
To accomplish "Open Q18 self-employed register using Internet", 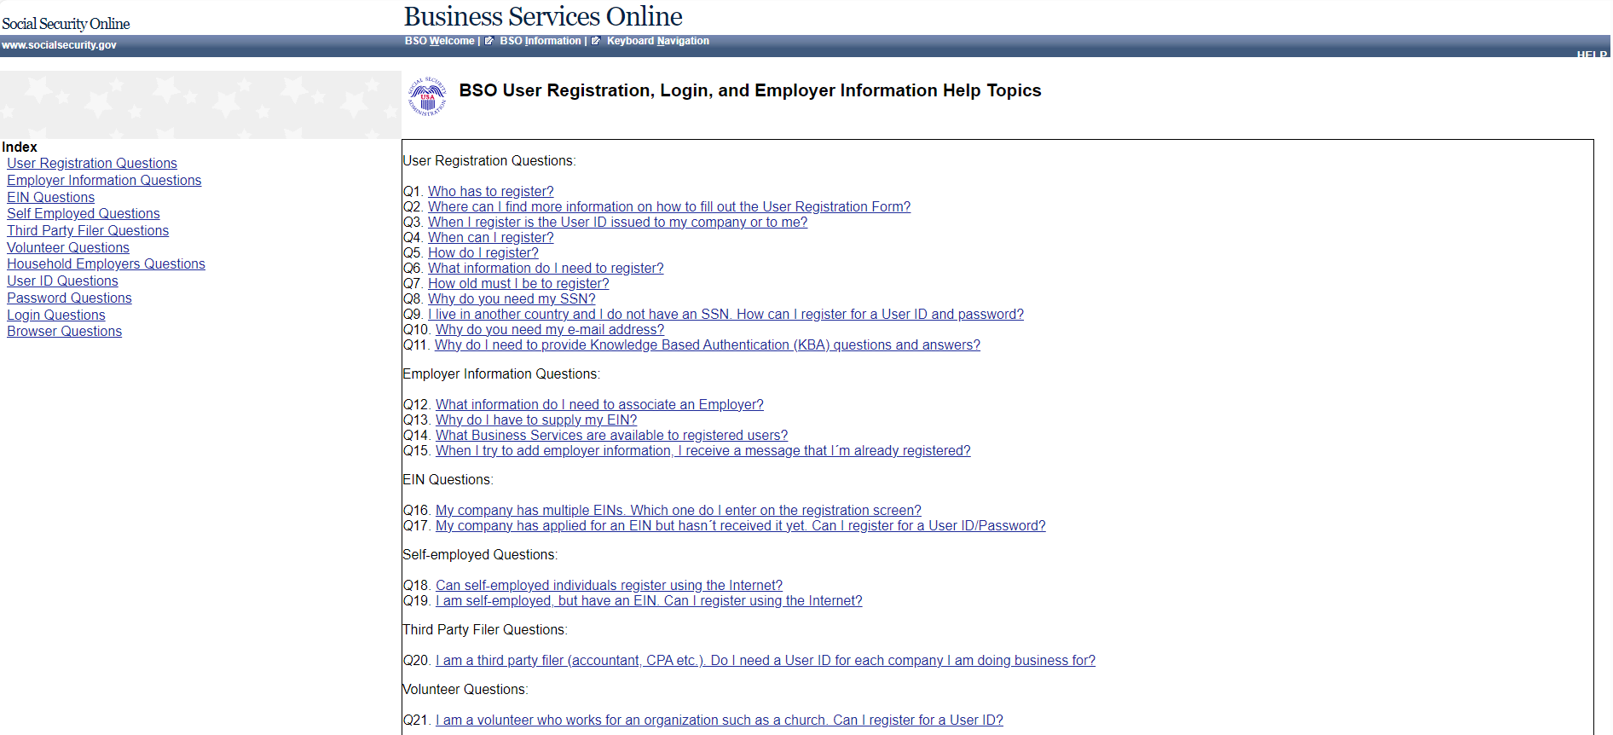I will [x=609, y=586].
